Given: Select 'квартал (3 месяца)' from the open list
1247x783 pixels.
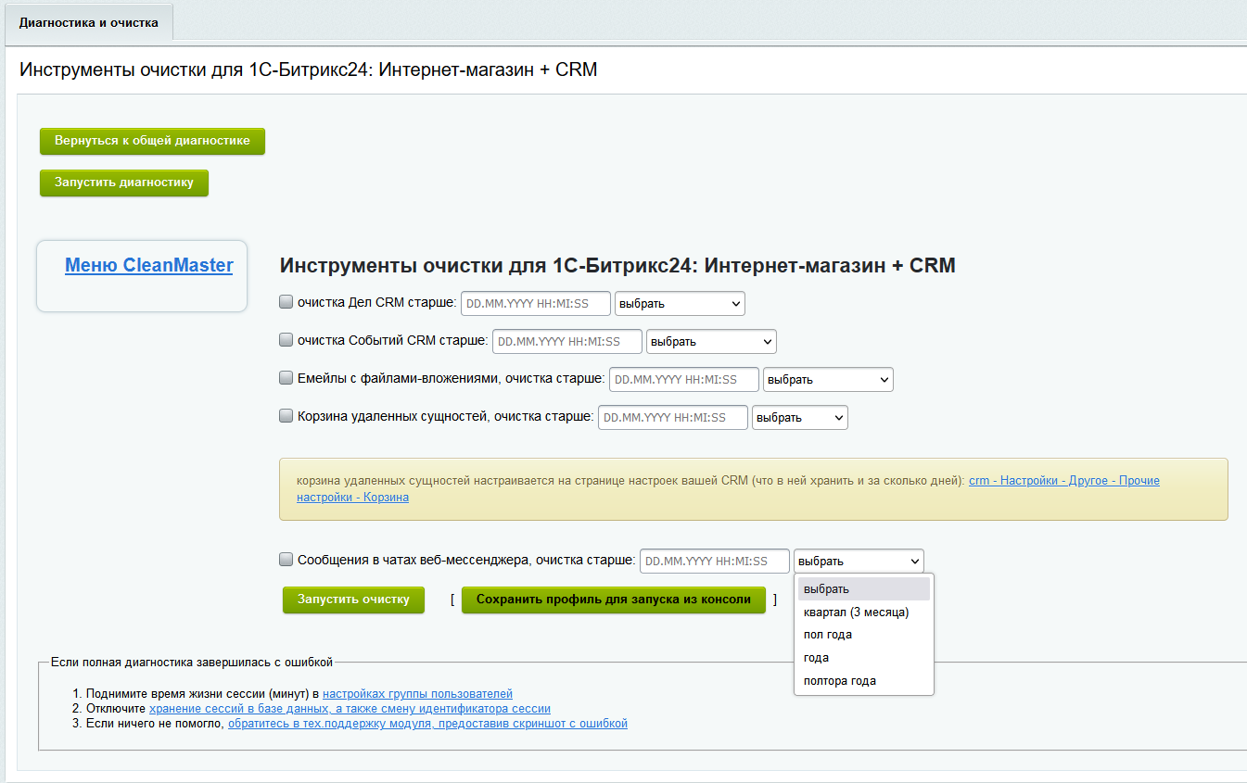Looking at the screenshot, I should (856, 613).
